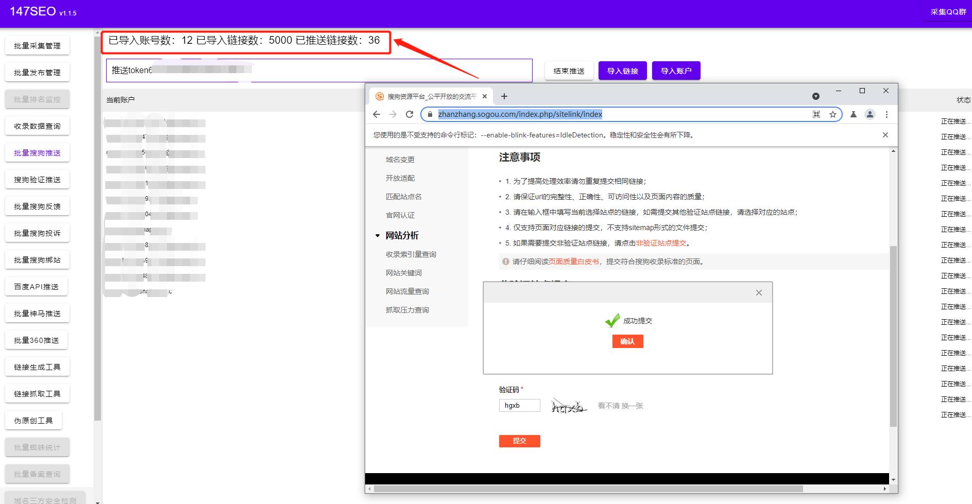Click the circular dropdown arrow in browser title bar
The image size is (972, 504).
pos(815,96)
